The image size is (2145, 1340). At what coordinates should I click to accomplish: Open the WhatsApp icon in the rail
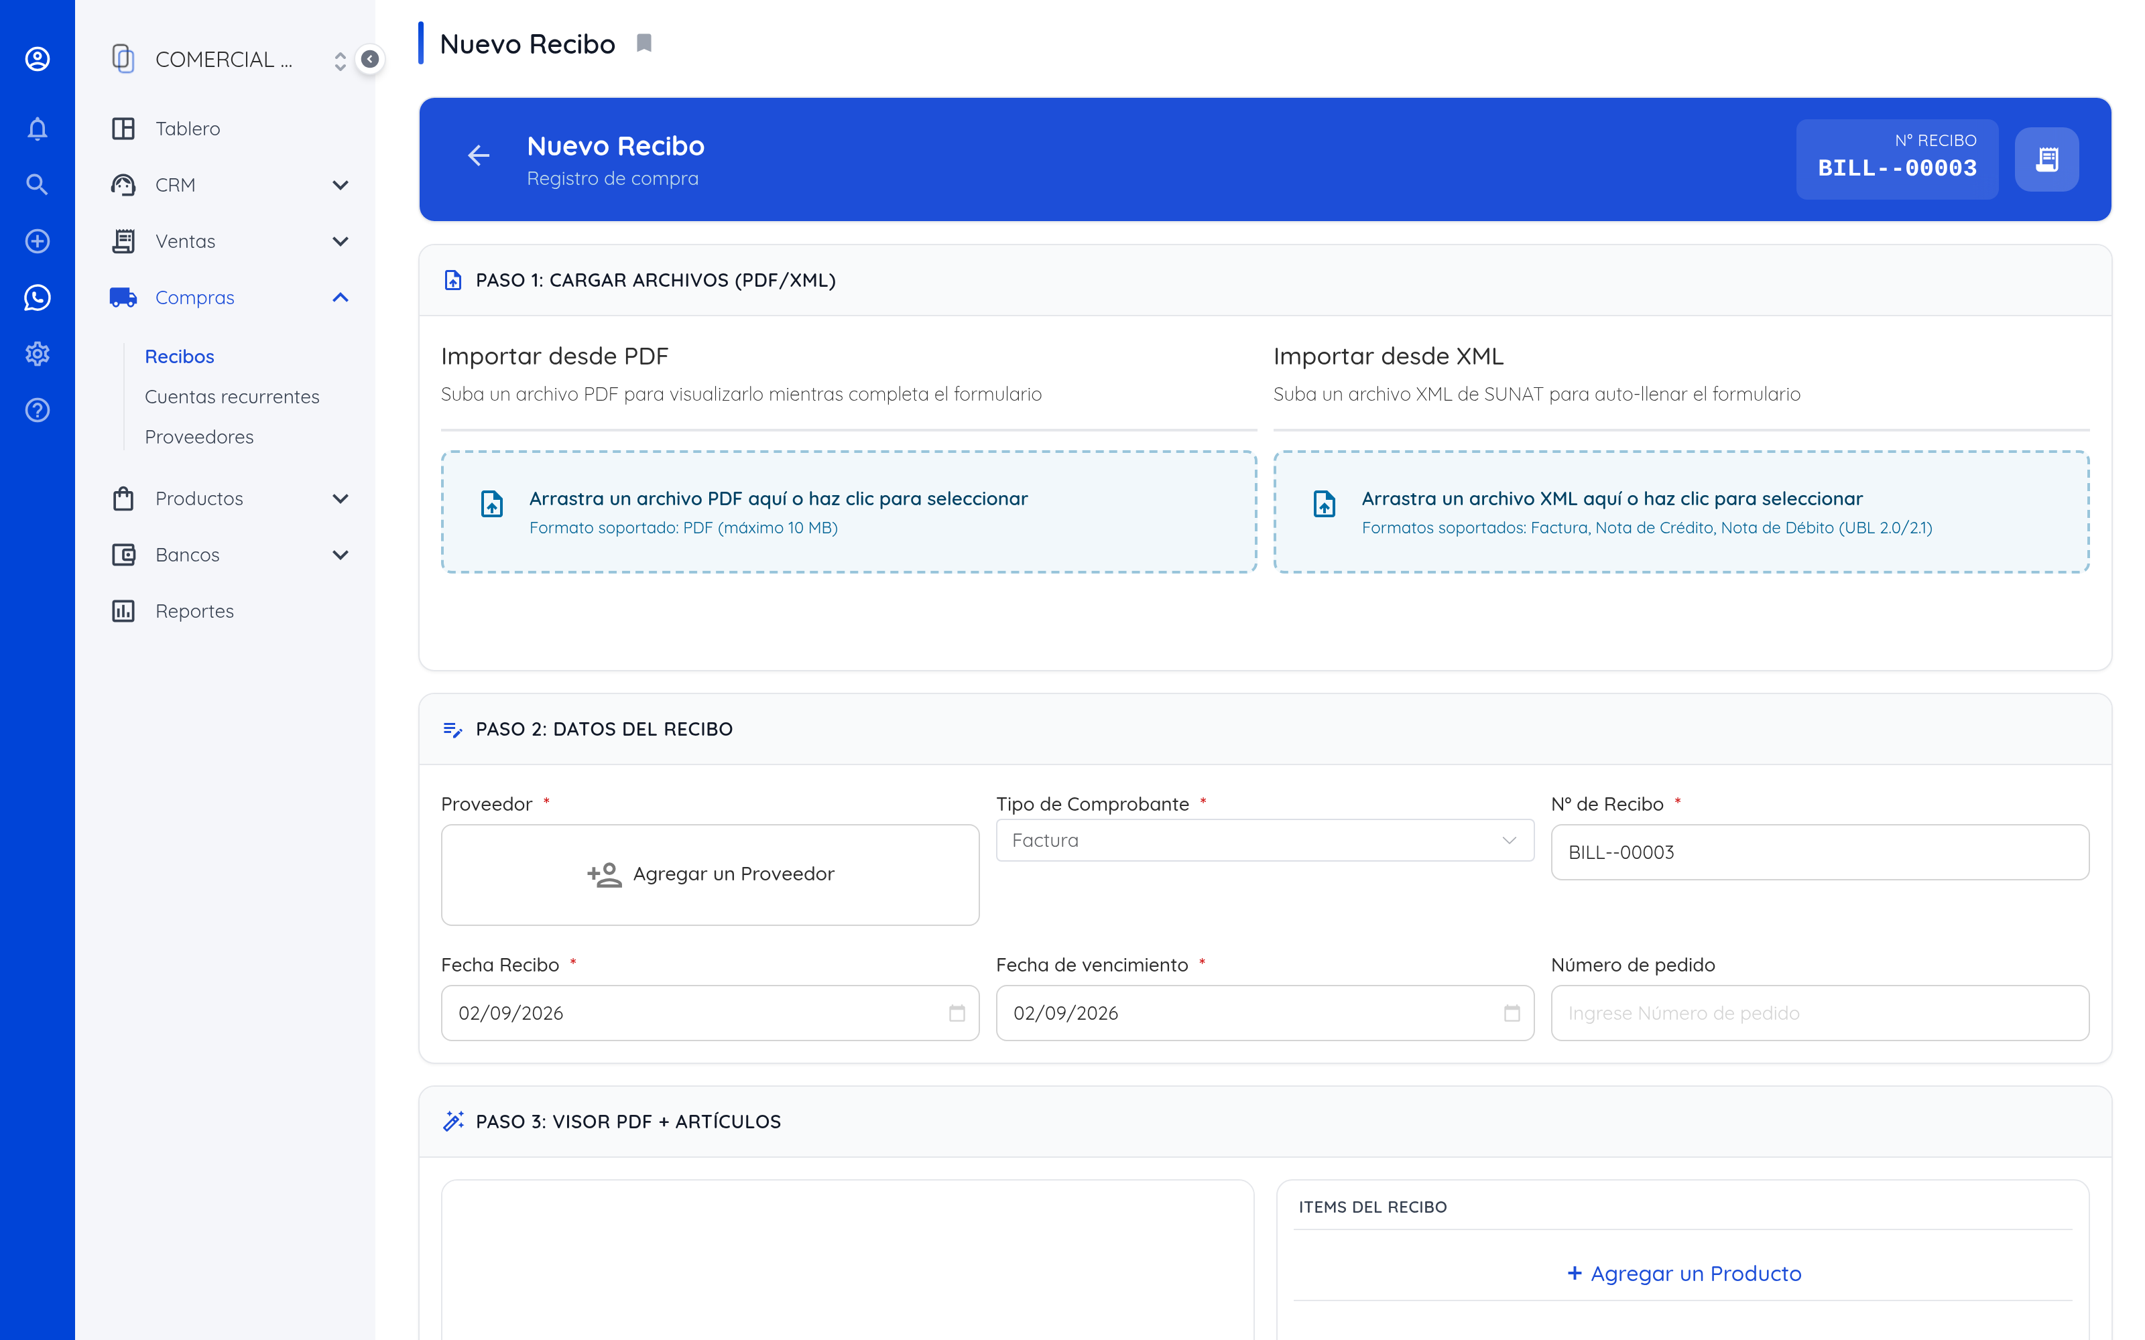pos(38,297)
